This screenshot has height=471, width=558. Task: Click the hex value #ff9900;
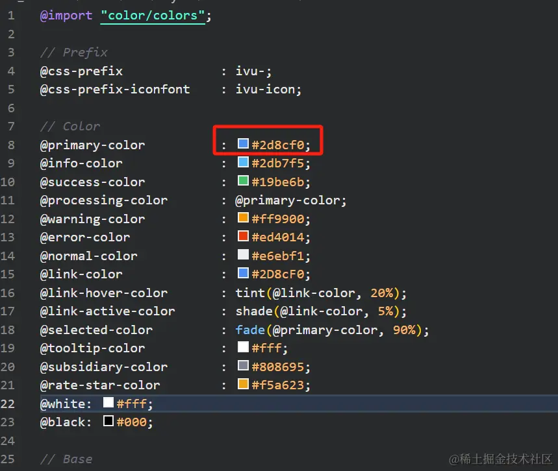click(281, 219)
